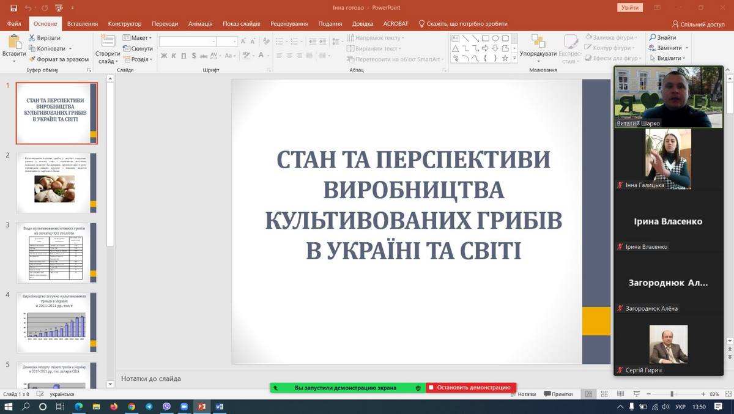Select Формат за зразком format painter

[x=59, y=59]
